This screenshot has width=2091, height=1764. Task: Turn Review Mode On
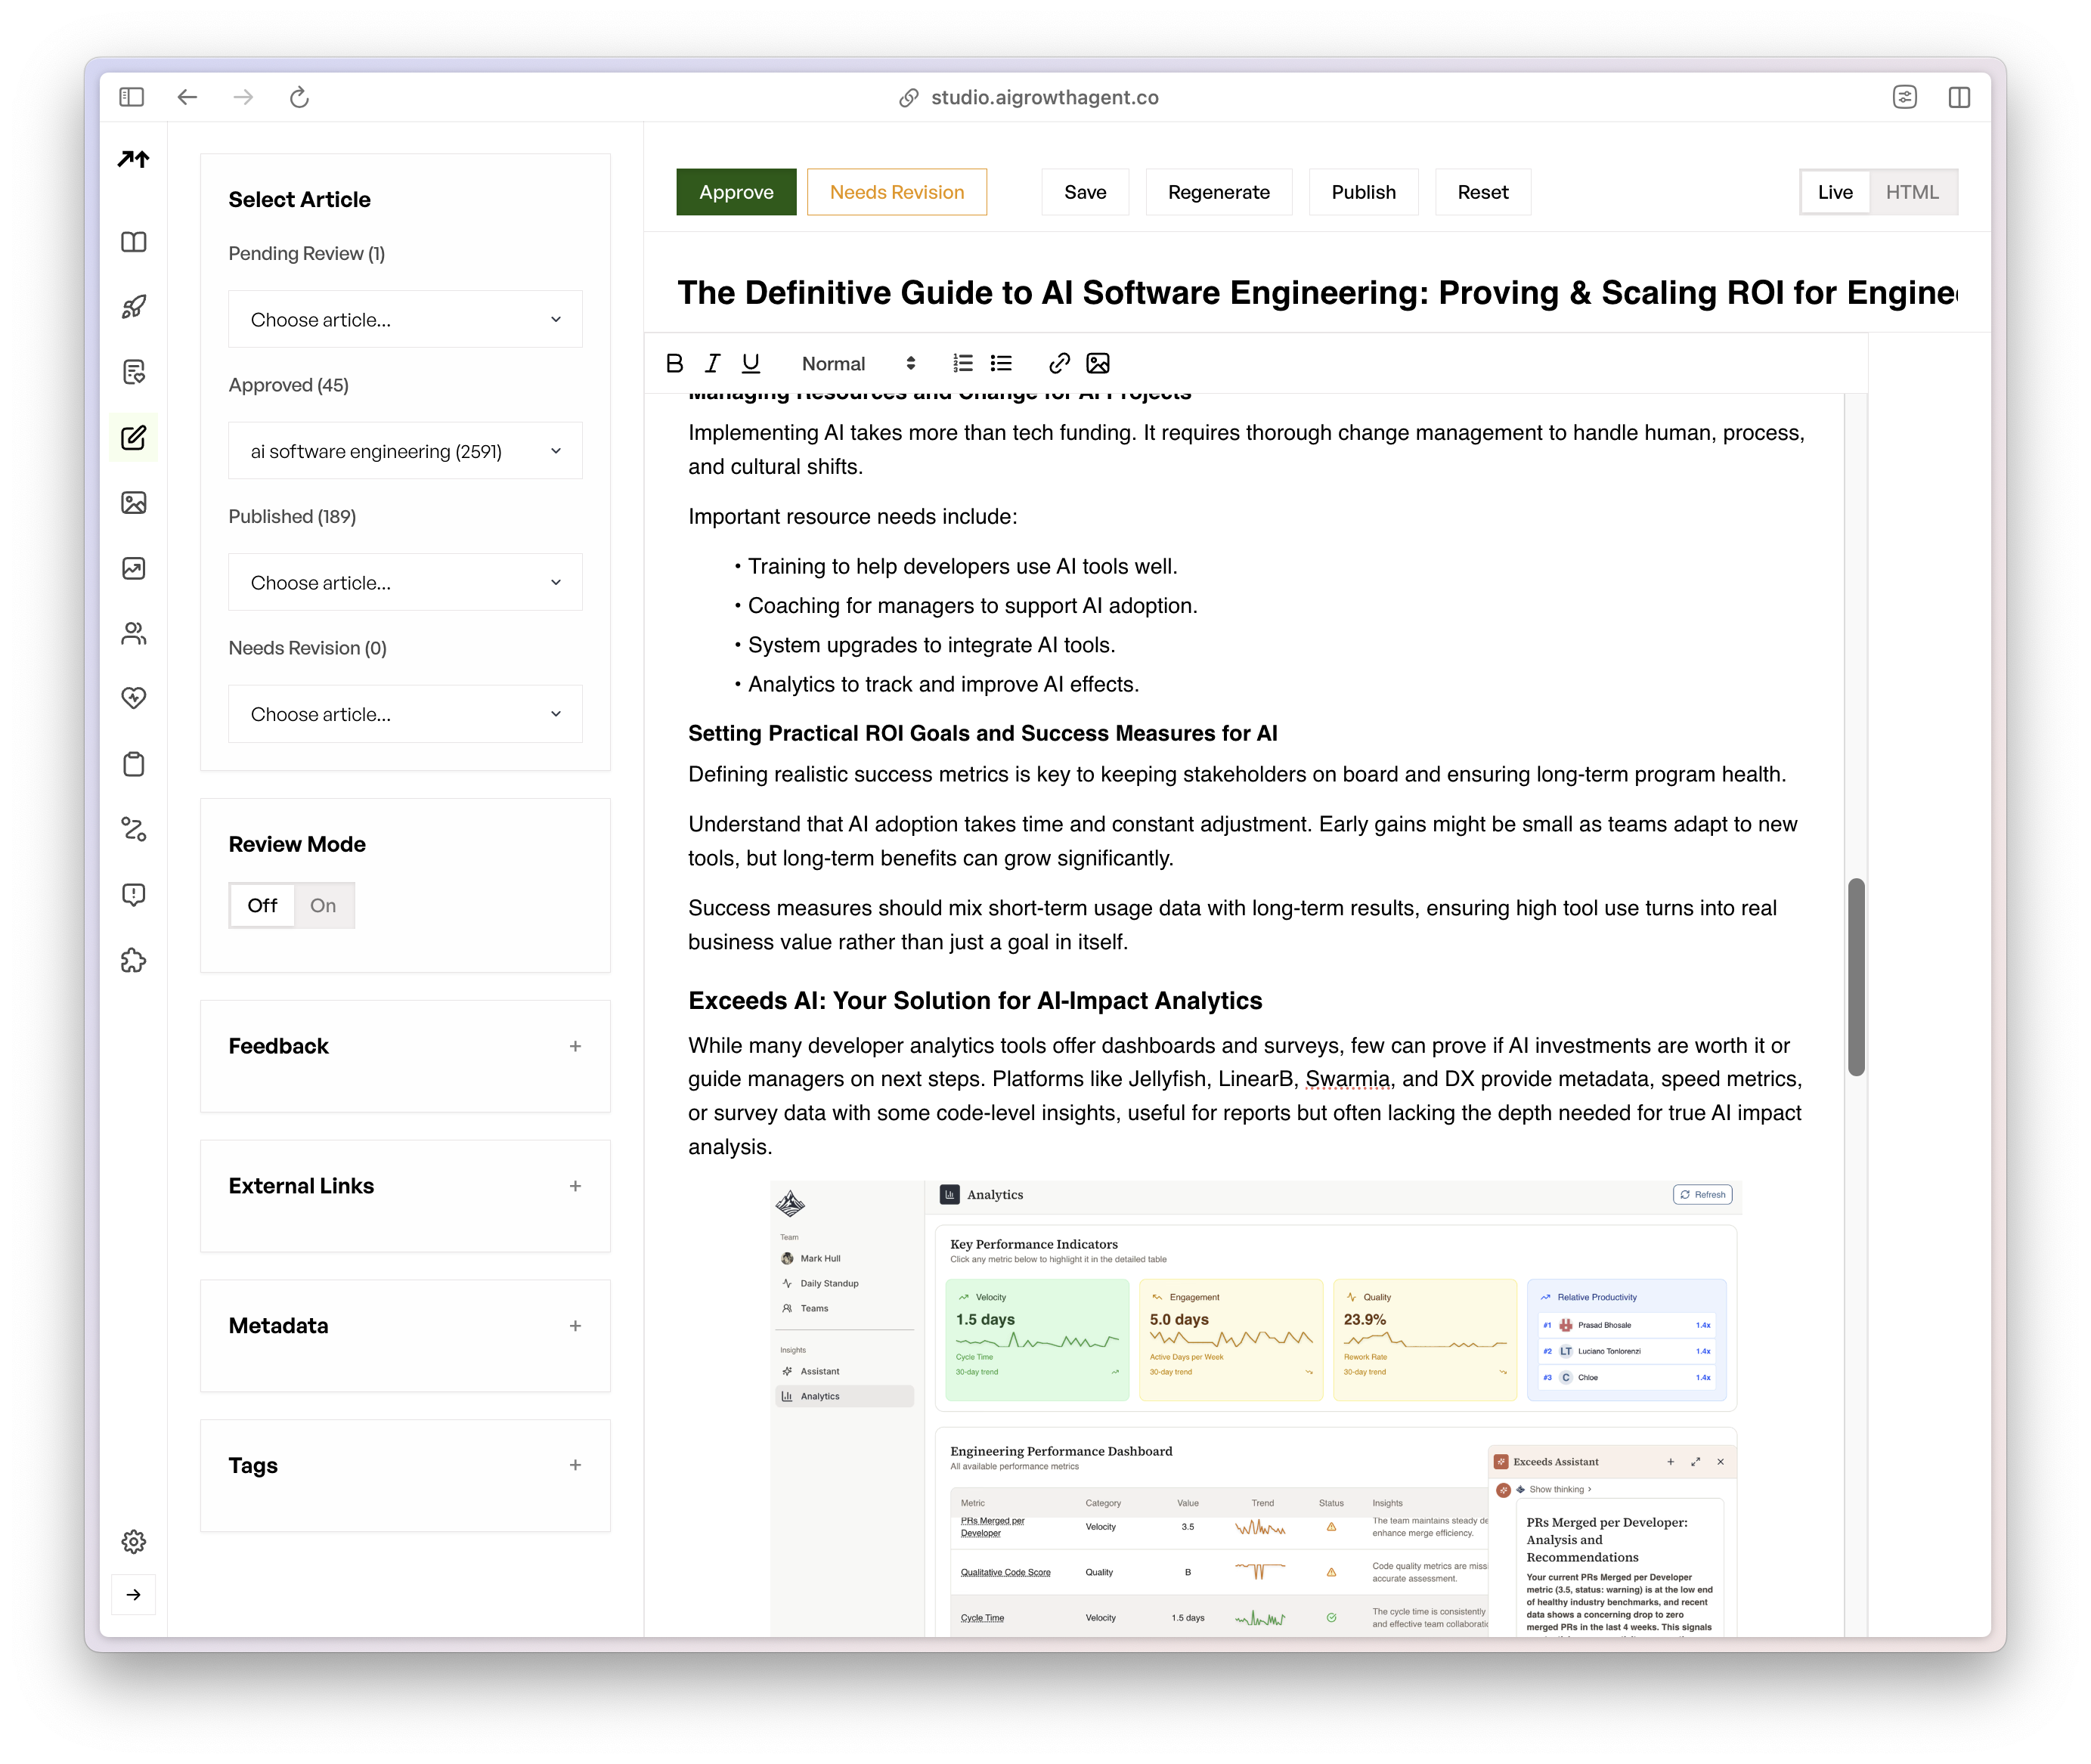(323, 905)
